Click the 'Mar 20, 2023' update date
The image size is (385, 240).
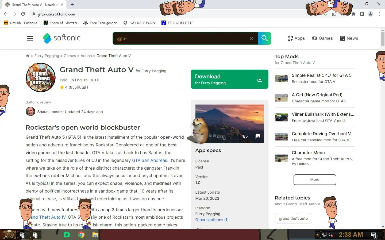pyautogui.click(x=207, y=199)
